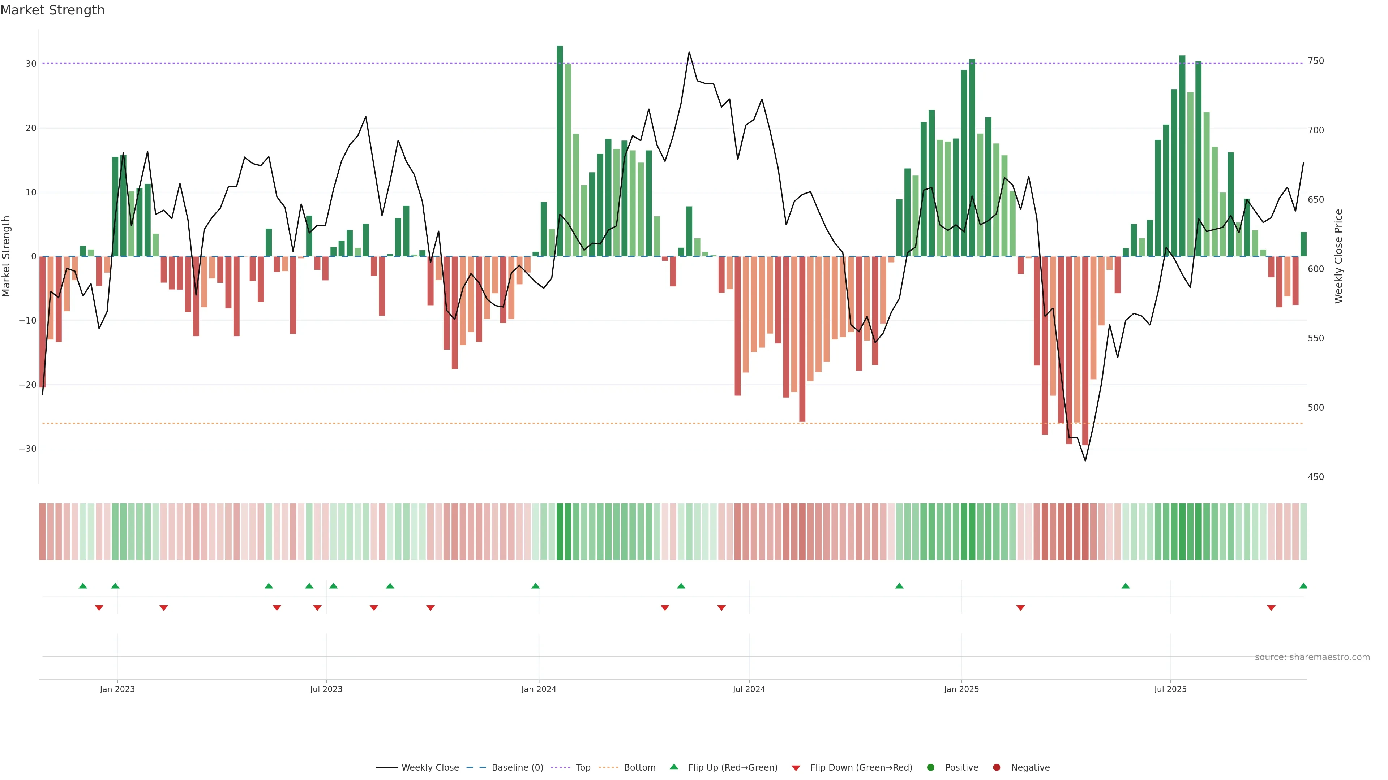This screenshot has width=1388, height=780.
Task: Click the leftmost green flip-up triangle marker
Action: click(82, 586)
